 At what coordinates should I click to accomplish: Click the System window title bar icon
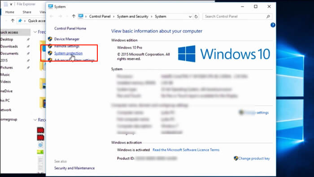(50, 7)
